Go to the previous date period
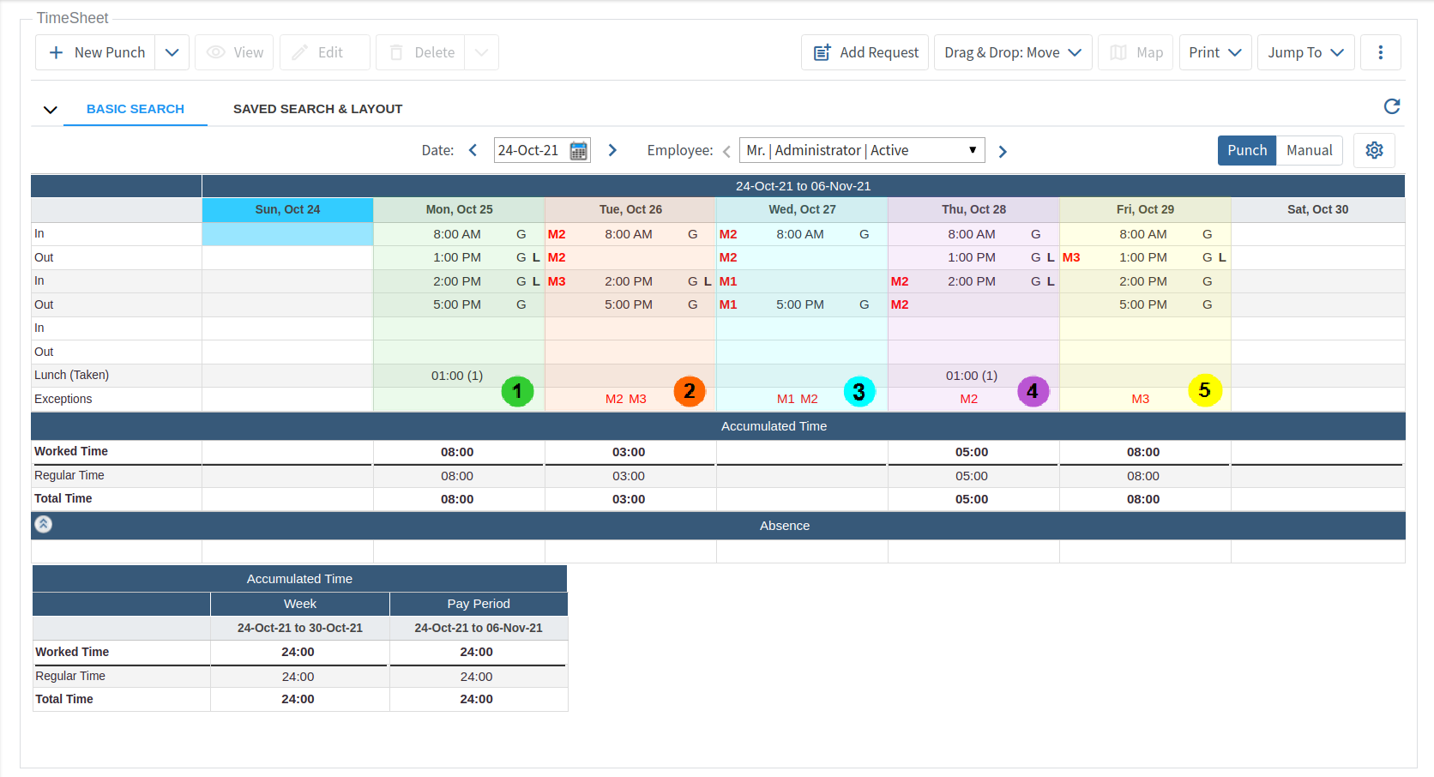The image size is (1434, 777). pos(473,150)
